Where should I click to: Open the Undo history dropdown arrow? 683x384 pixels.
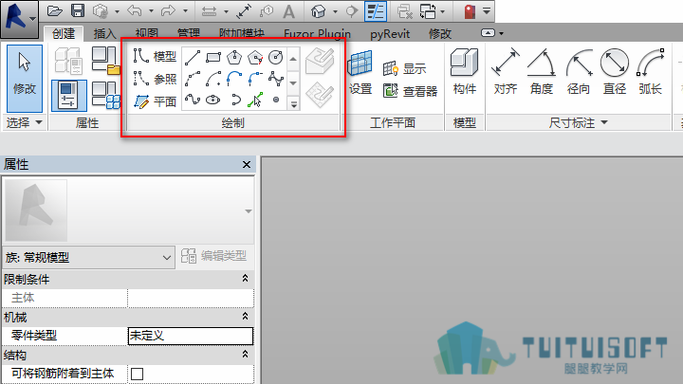[x=151, y=11]
